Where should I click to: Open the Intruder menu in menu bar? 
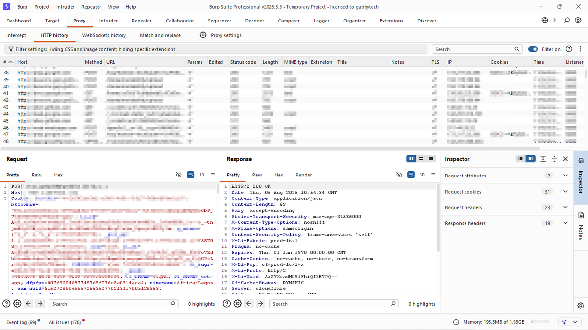click(x=65, y=7)
